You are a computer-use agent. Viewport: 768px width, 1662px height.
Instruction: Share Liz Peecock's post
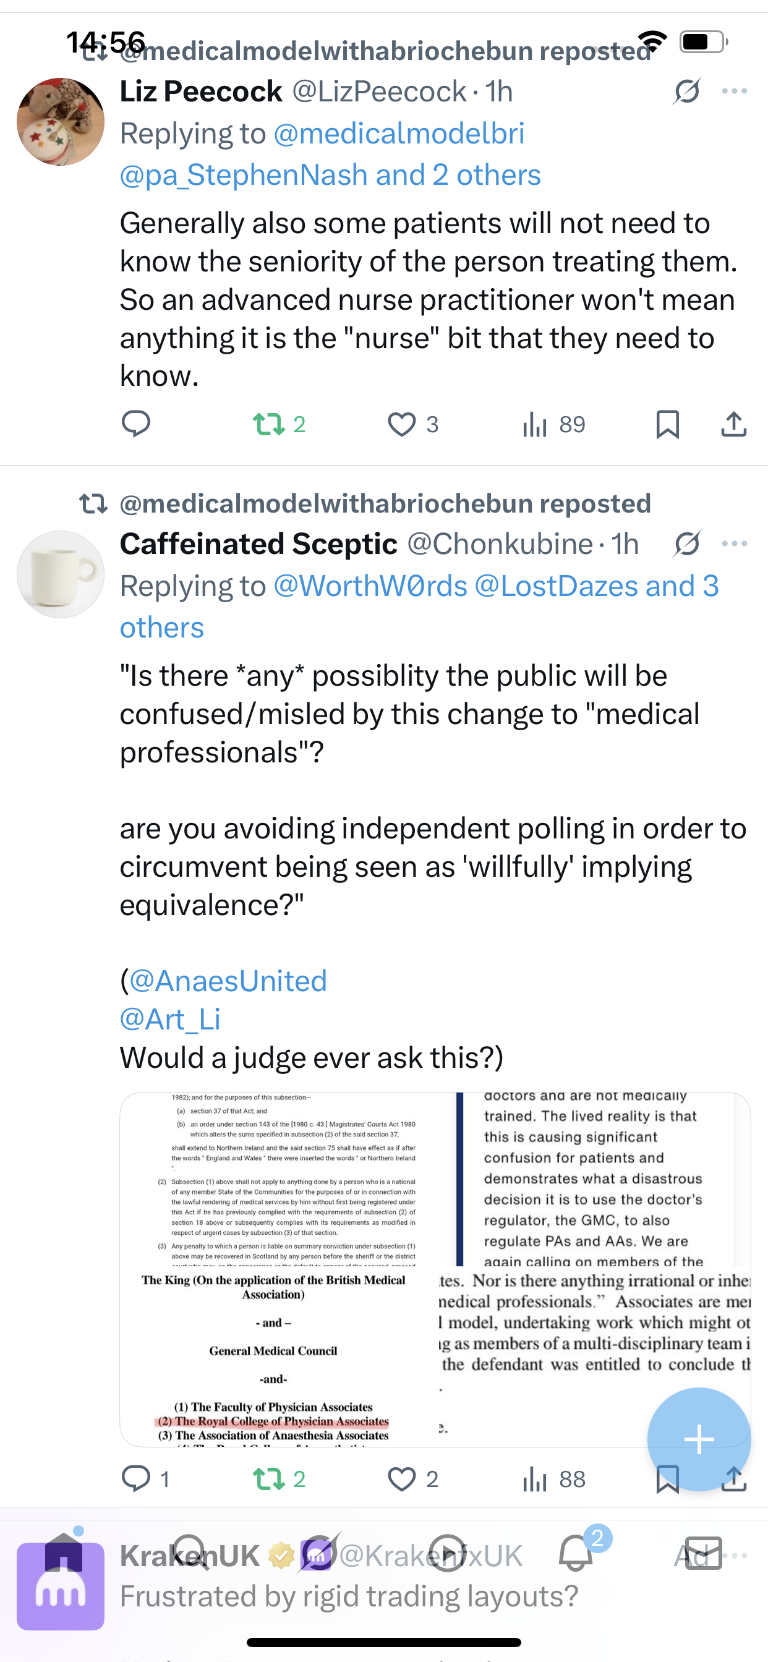[x=733, y=424]
